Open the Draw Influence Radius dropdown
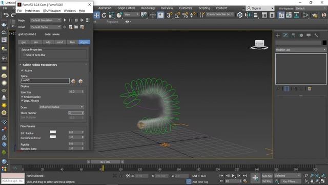 (x=61, y=107)
